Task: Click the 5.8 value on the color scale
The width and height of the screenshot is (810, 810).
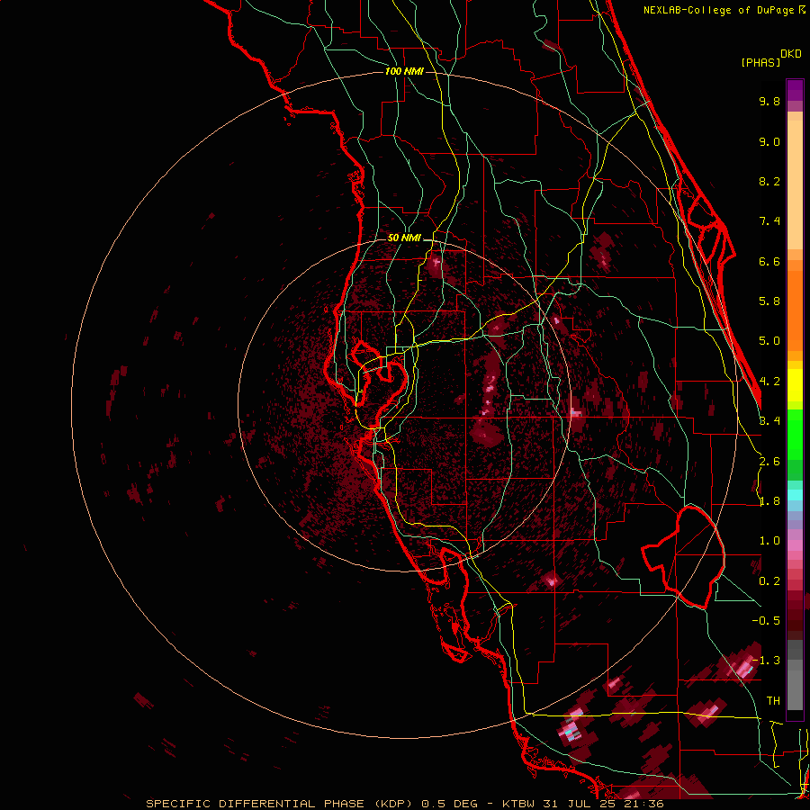Action: click(x=769, y=301)
